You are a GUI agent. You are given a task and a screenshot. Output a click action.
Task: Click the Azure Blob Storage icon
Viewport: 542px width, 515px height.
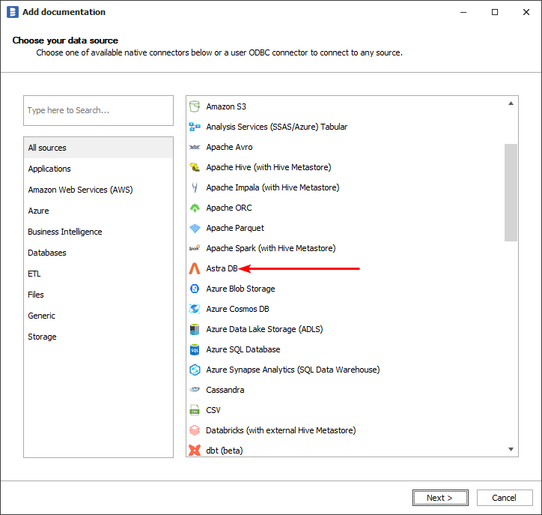tap(195, 289)
